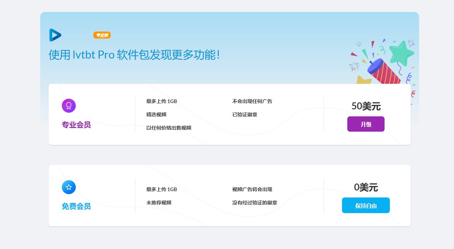
Task: Click the blue star icon for 免费会员
Action: 69,187
